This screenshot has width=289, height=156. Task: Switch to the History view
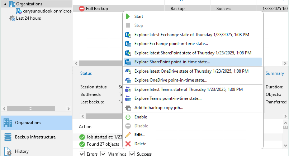(22, 151)
